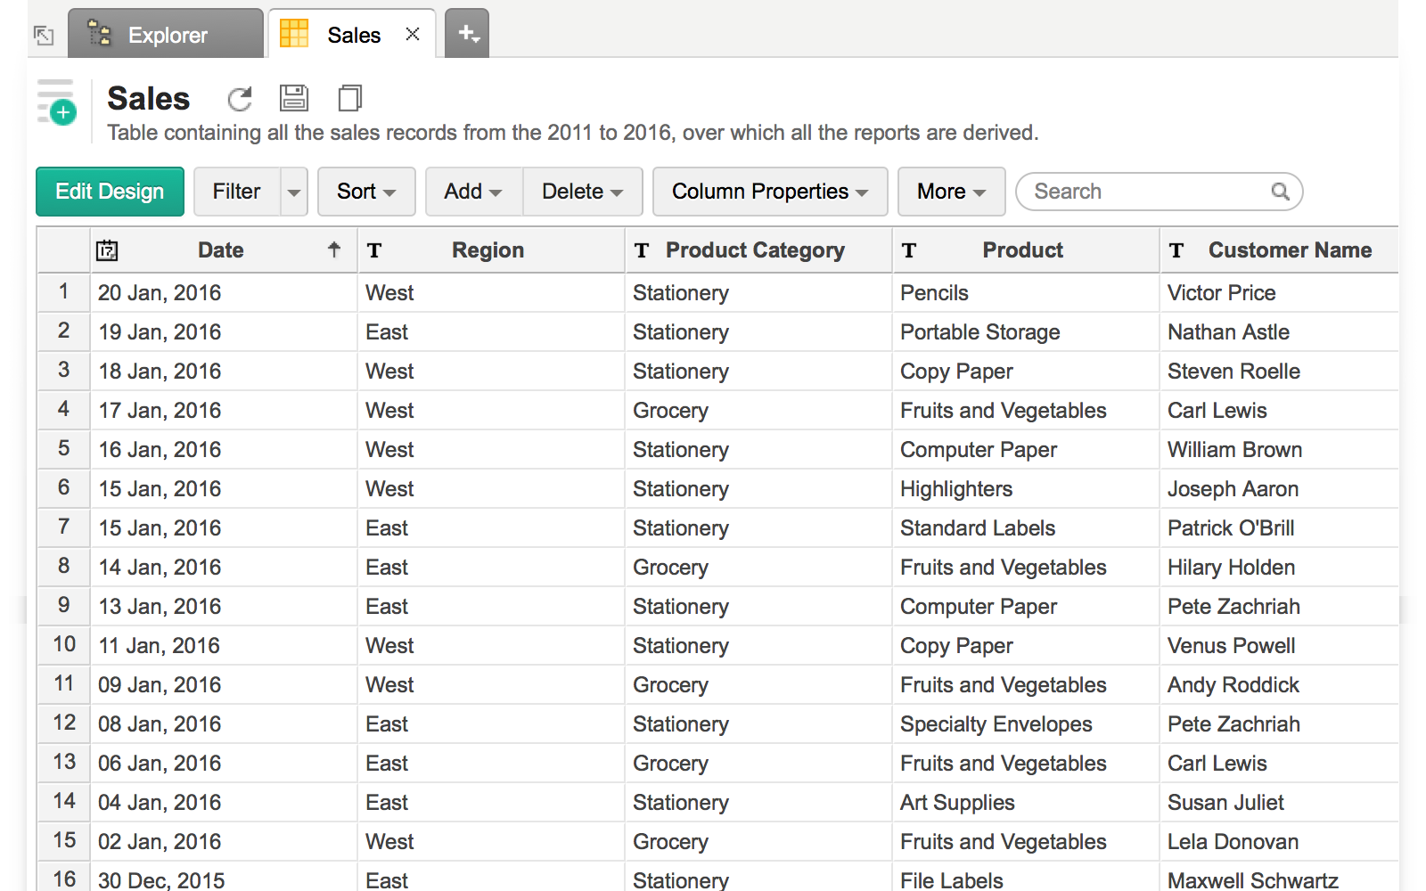Switch to the Explorer tab
This screenshot has width=1426, height=891.
167,35
